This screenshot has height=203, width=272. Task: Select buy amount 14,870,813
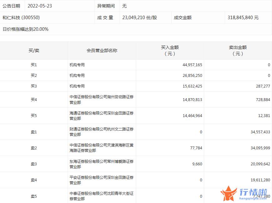pyautogui.click(x=192, y=100)
